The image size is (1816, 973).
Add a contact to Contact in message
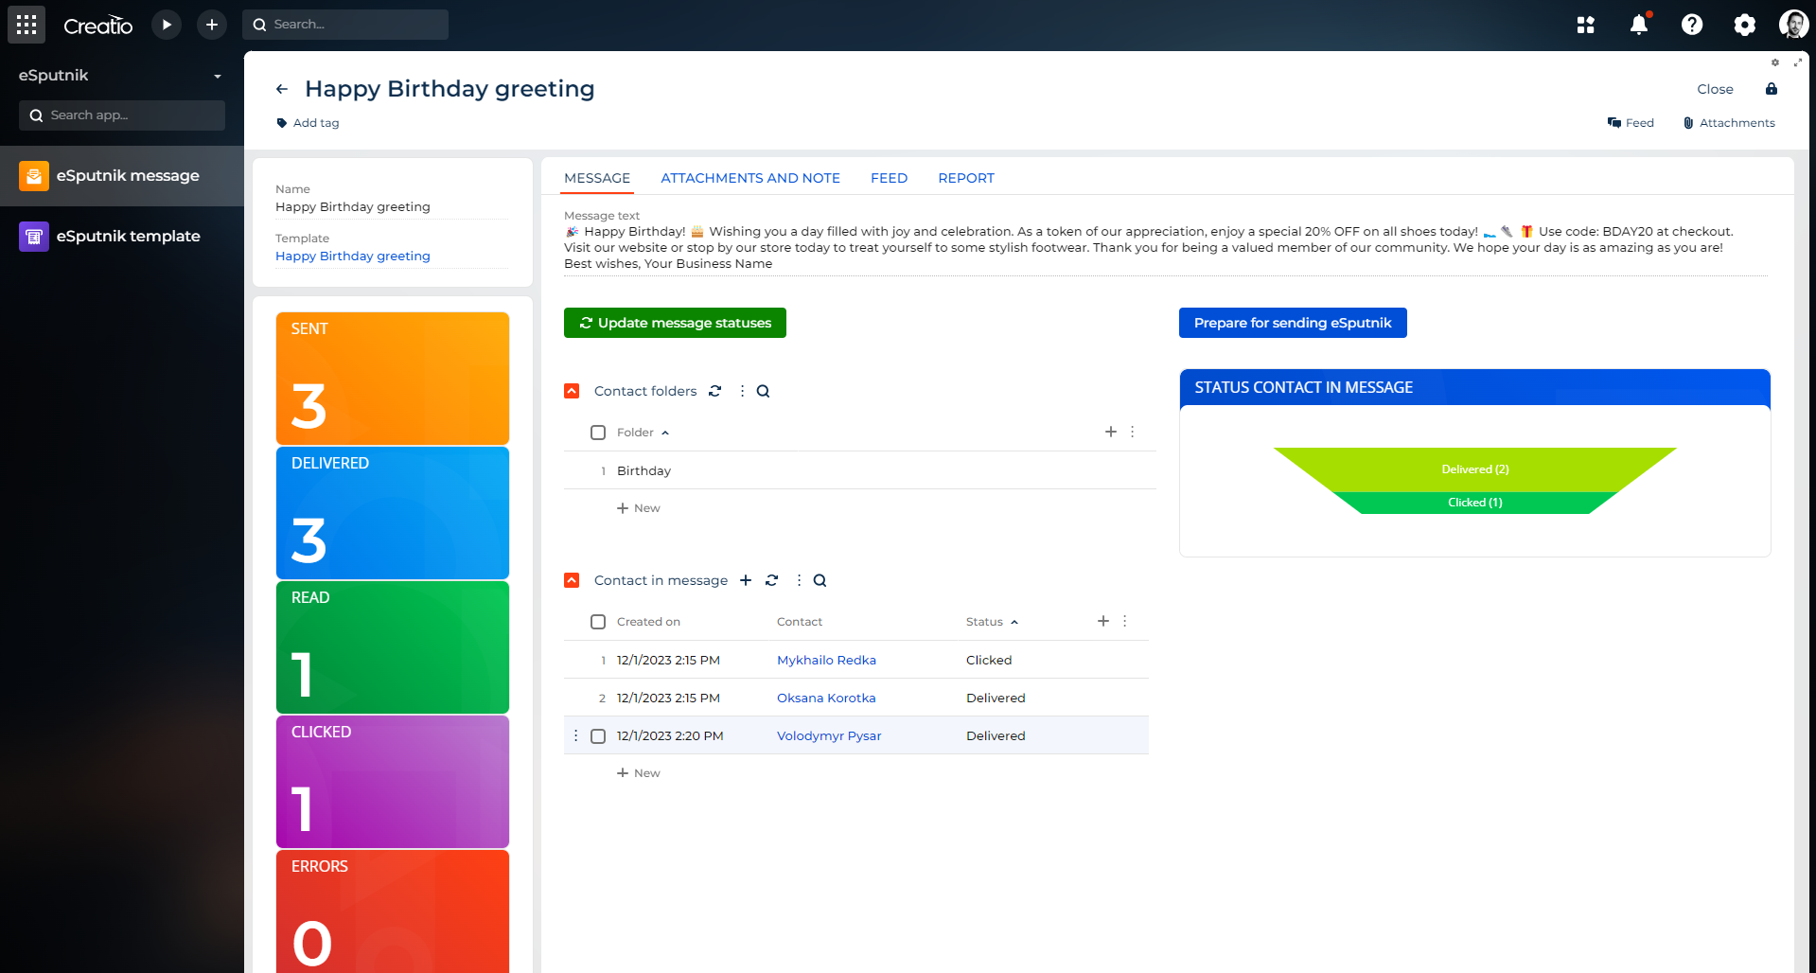(x=746, y=580)
